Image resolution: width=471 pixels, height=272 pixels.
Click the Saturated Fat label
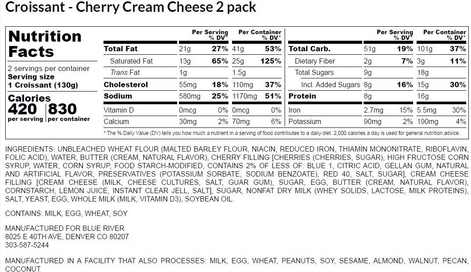(x=132, y=61)
